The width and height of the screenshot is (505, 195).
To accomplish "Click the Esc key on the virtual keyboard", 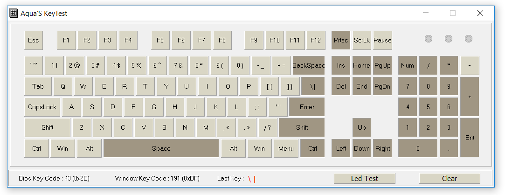I will click(x=34, y=40).
